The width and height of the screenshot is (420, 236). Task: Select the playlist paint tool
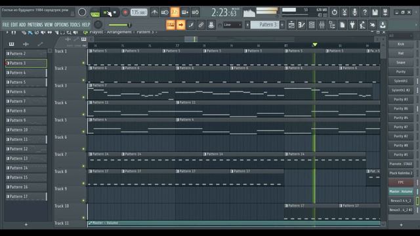click(x=30, y=33)
